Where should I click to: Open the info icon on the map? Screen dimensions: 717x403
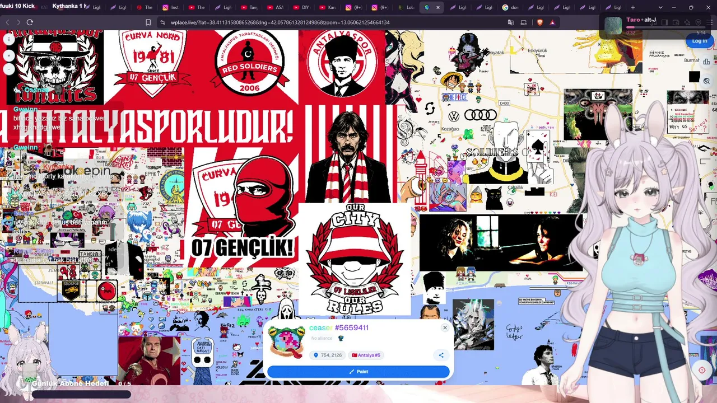pos(8,39)
